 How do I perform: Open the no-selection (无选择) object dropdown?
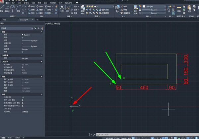[17, 28]
